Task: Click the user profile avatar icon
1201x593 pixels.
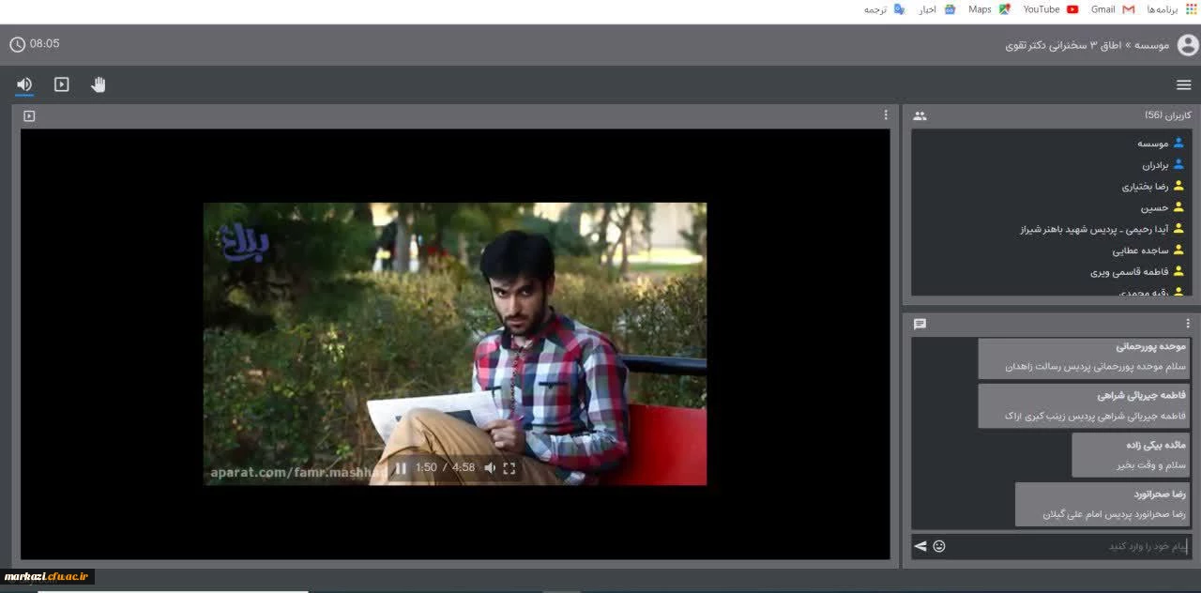Action: point(1187,45)
